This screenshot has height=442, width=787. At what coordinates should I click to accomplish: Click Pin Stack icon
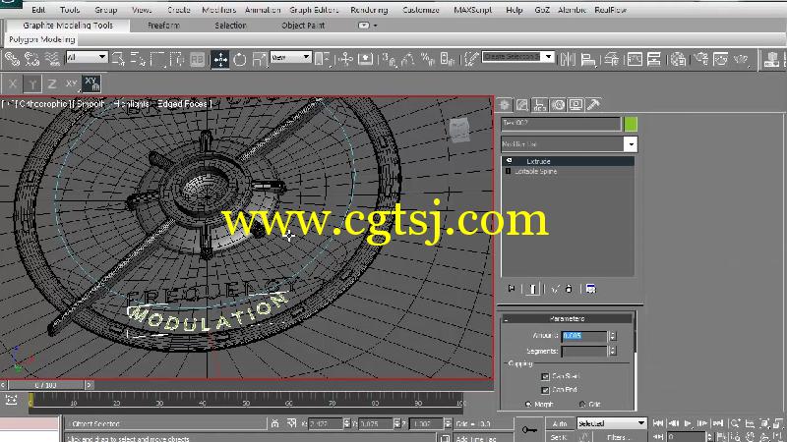pyautogui.click(x=512, y=289)
